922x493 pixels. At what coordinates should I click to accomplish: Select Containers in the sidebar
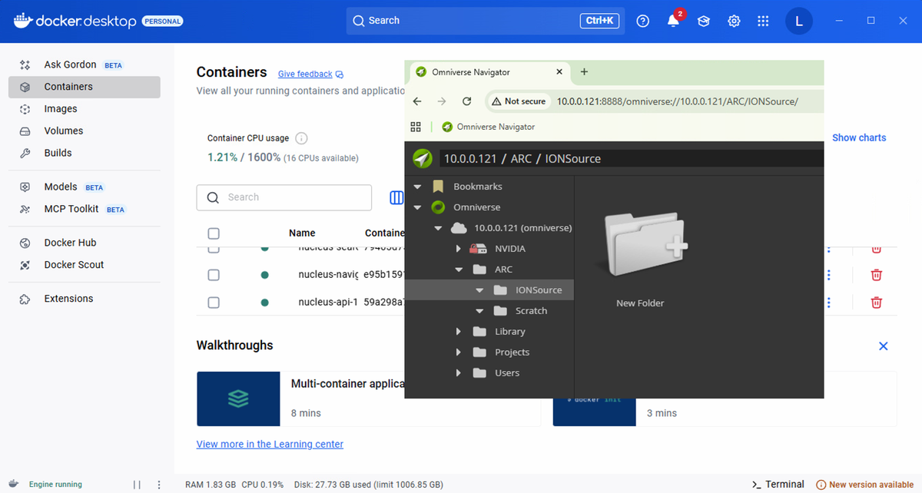[85, 87]
